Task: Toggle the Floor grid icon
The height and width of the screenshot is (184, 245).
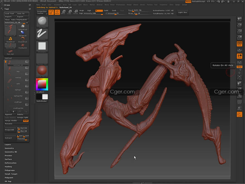Action: [239, 50]
